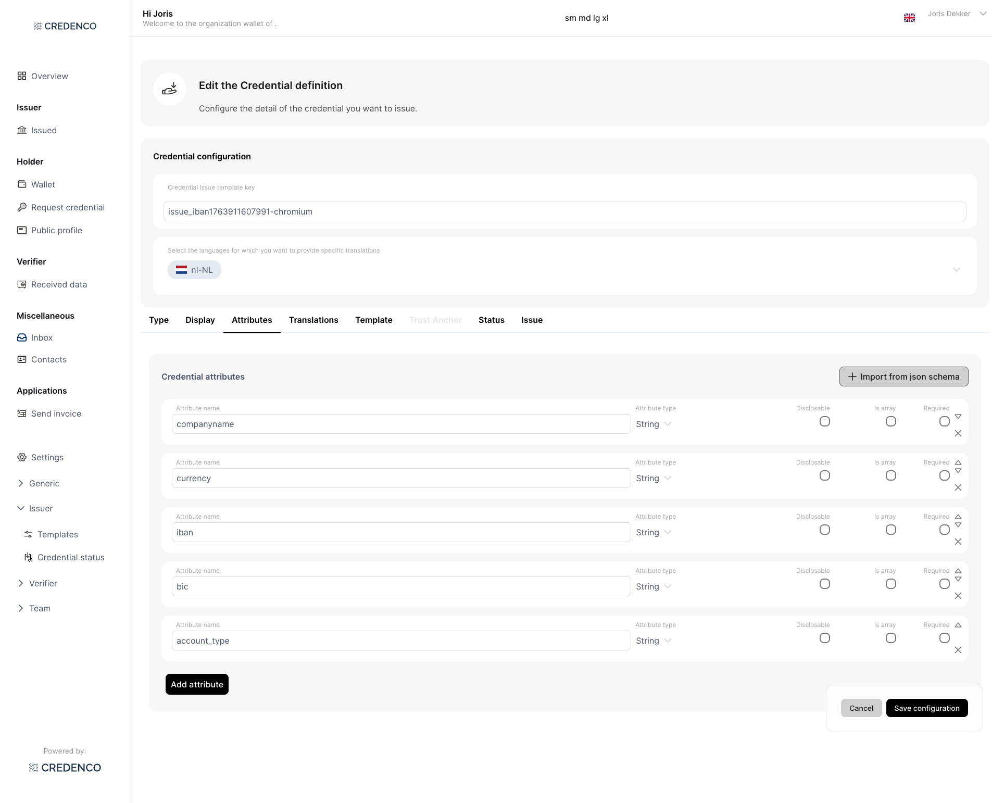Open the Wallet icon under Holder

click(x=22, y=184)
